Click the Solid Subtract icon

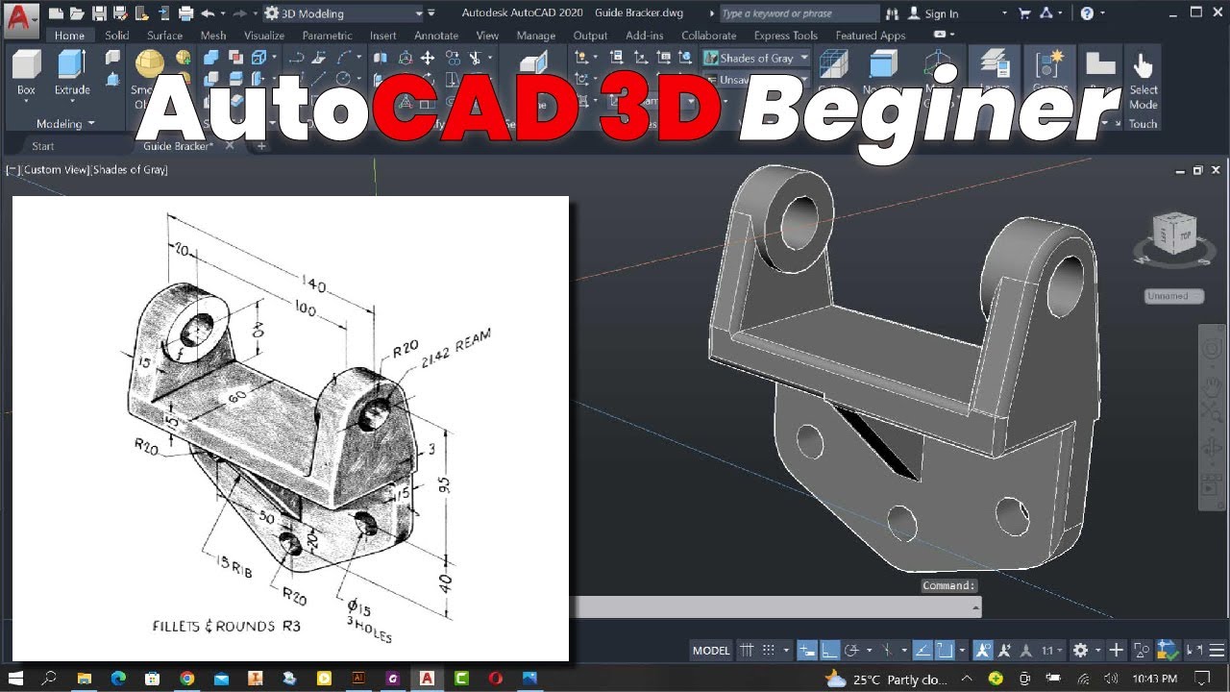click(210, 79)
